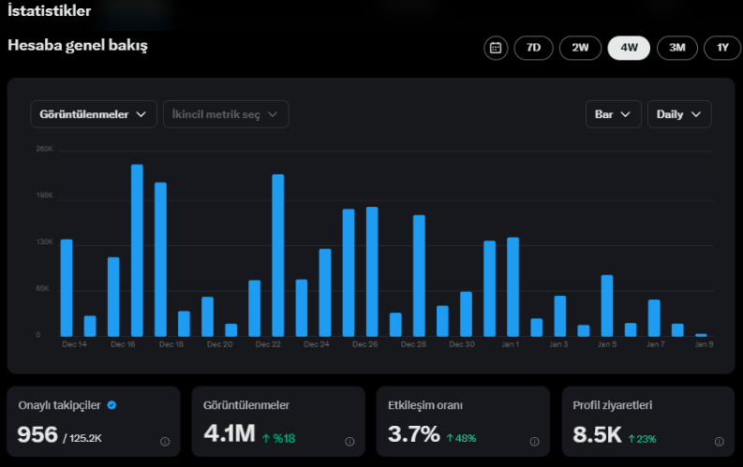Open the İkincil metrik seç dropdown
This screenshot has height=467, width=743.
point(226,114)
